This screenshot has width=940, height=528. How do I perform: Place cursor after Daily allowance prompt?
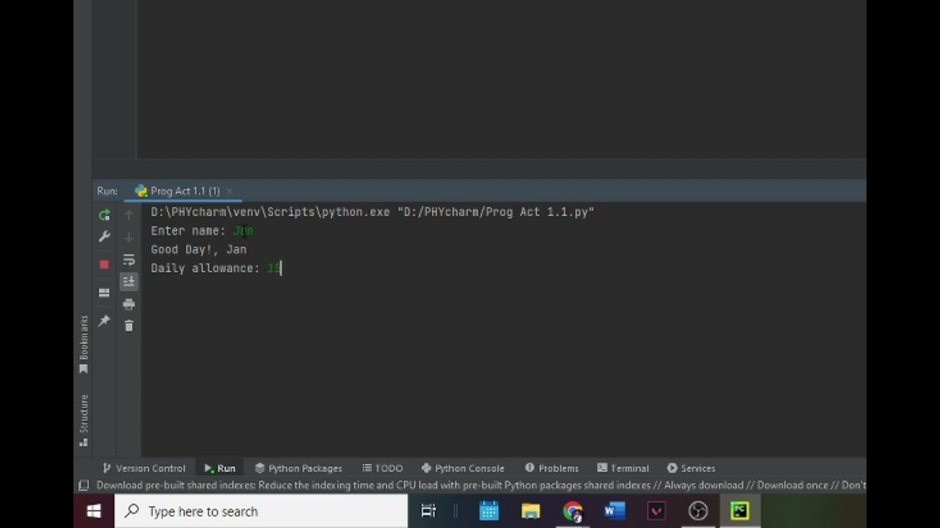click(282, 268)
